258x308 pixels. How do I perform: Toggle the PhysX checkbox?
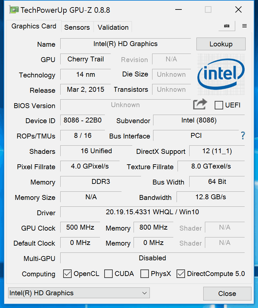tap(145, 274)
